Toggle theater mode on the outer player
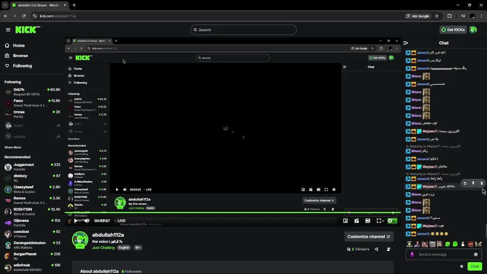 pos(368,221)
